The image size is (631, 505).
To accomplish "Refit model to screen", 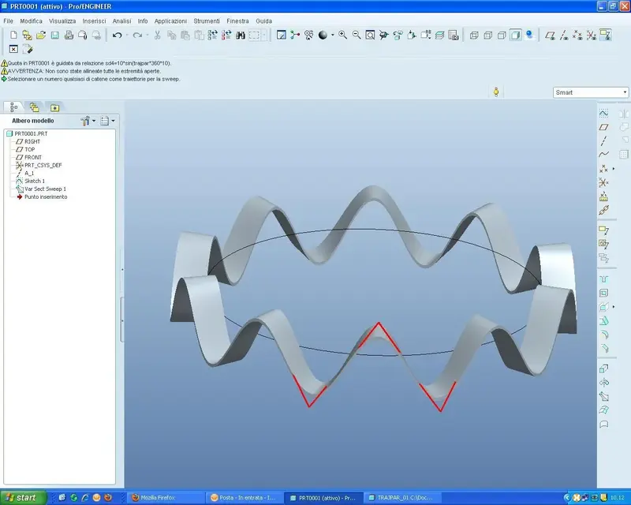I will pos(370,35).
